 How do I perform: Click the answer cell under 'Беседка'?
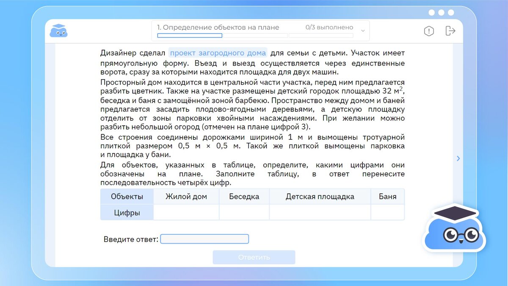[244, 211]
